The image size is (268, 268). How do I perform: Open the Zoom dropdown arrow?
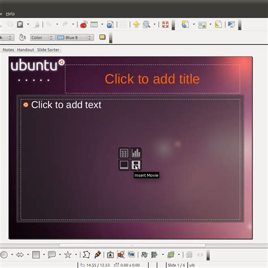click(x=154, y=24)
